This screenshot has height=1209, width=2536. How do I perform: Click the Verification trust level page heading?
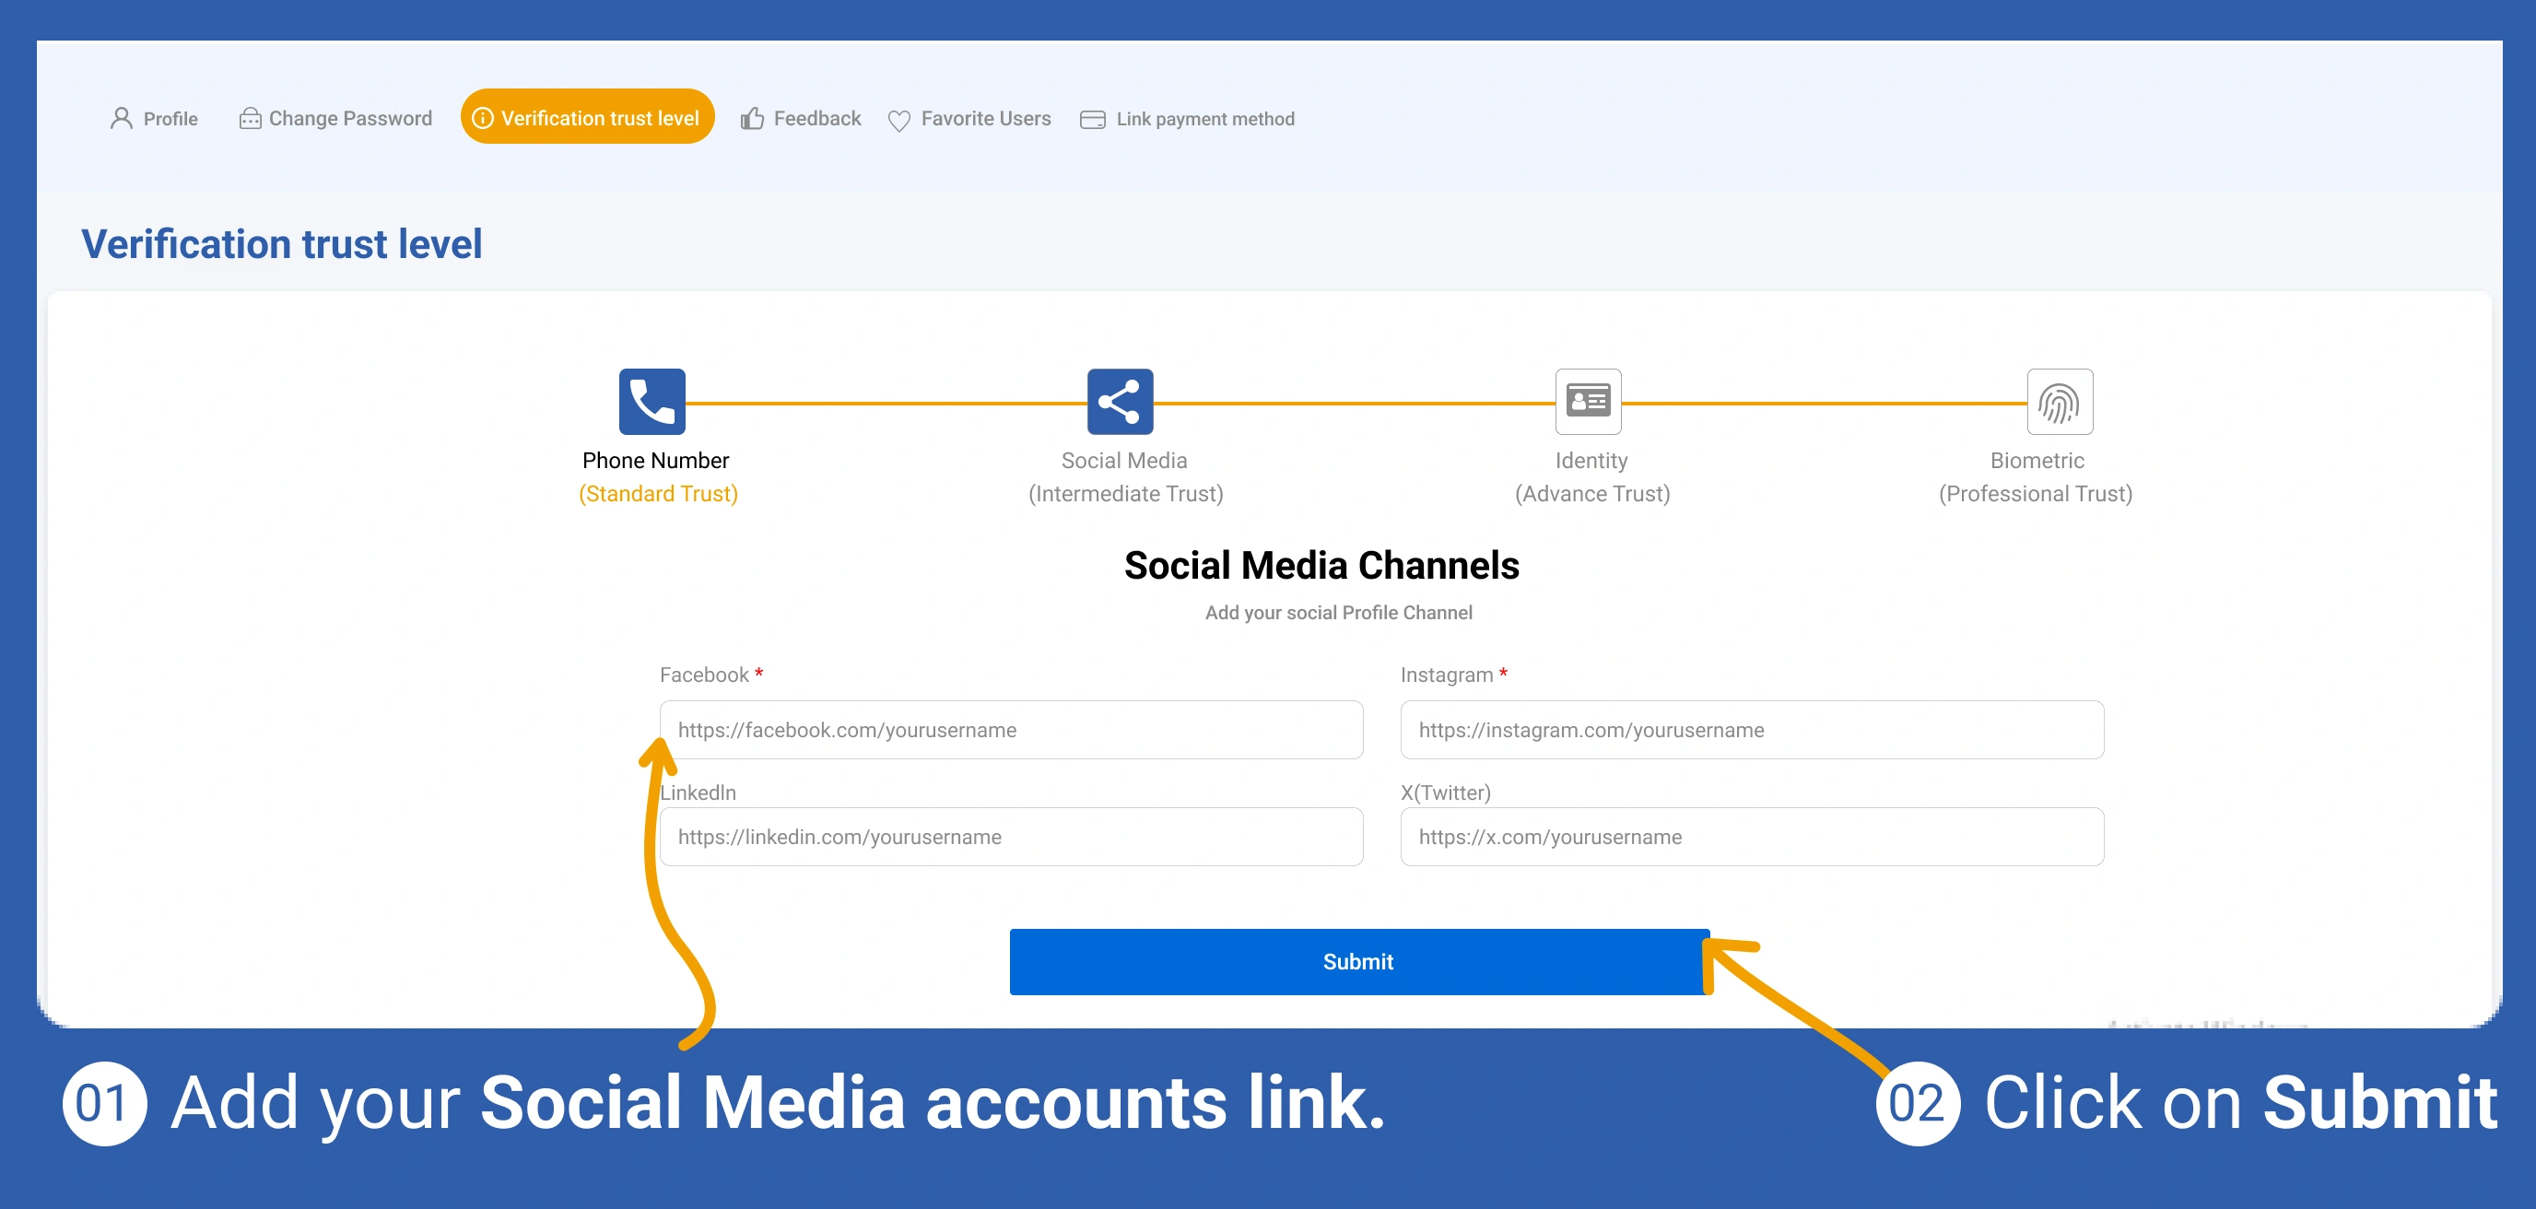[282, 243]
